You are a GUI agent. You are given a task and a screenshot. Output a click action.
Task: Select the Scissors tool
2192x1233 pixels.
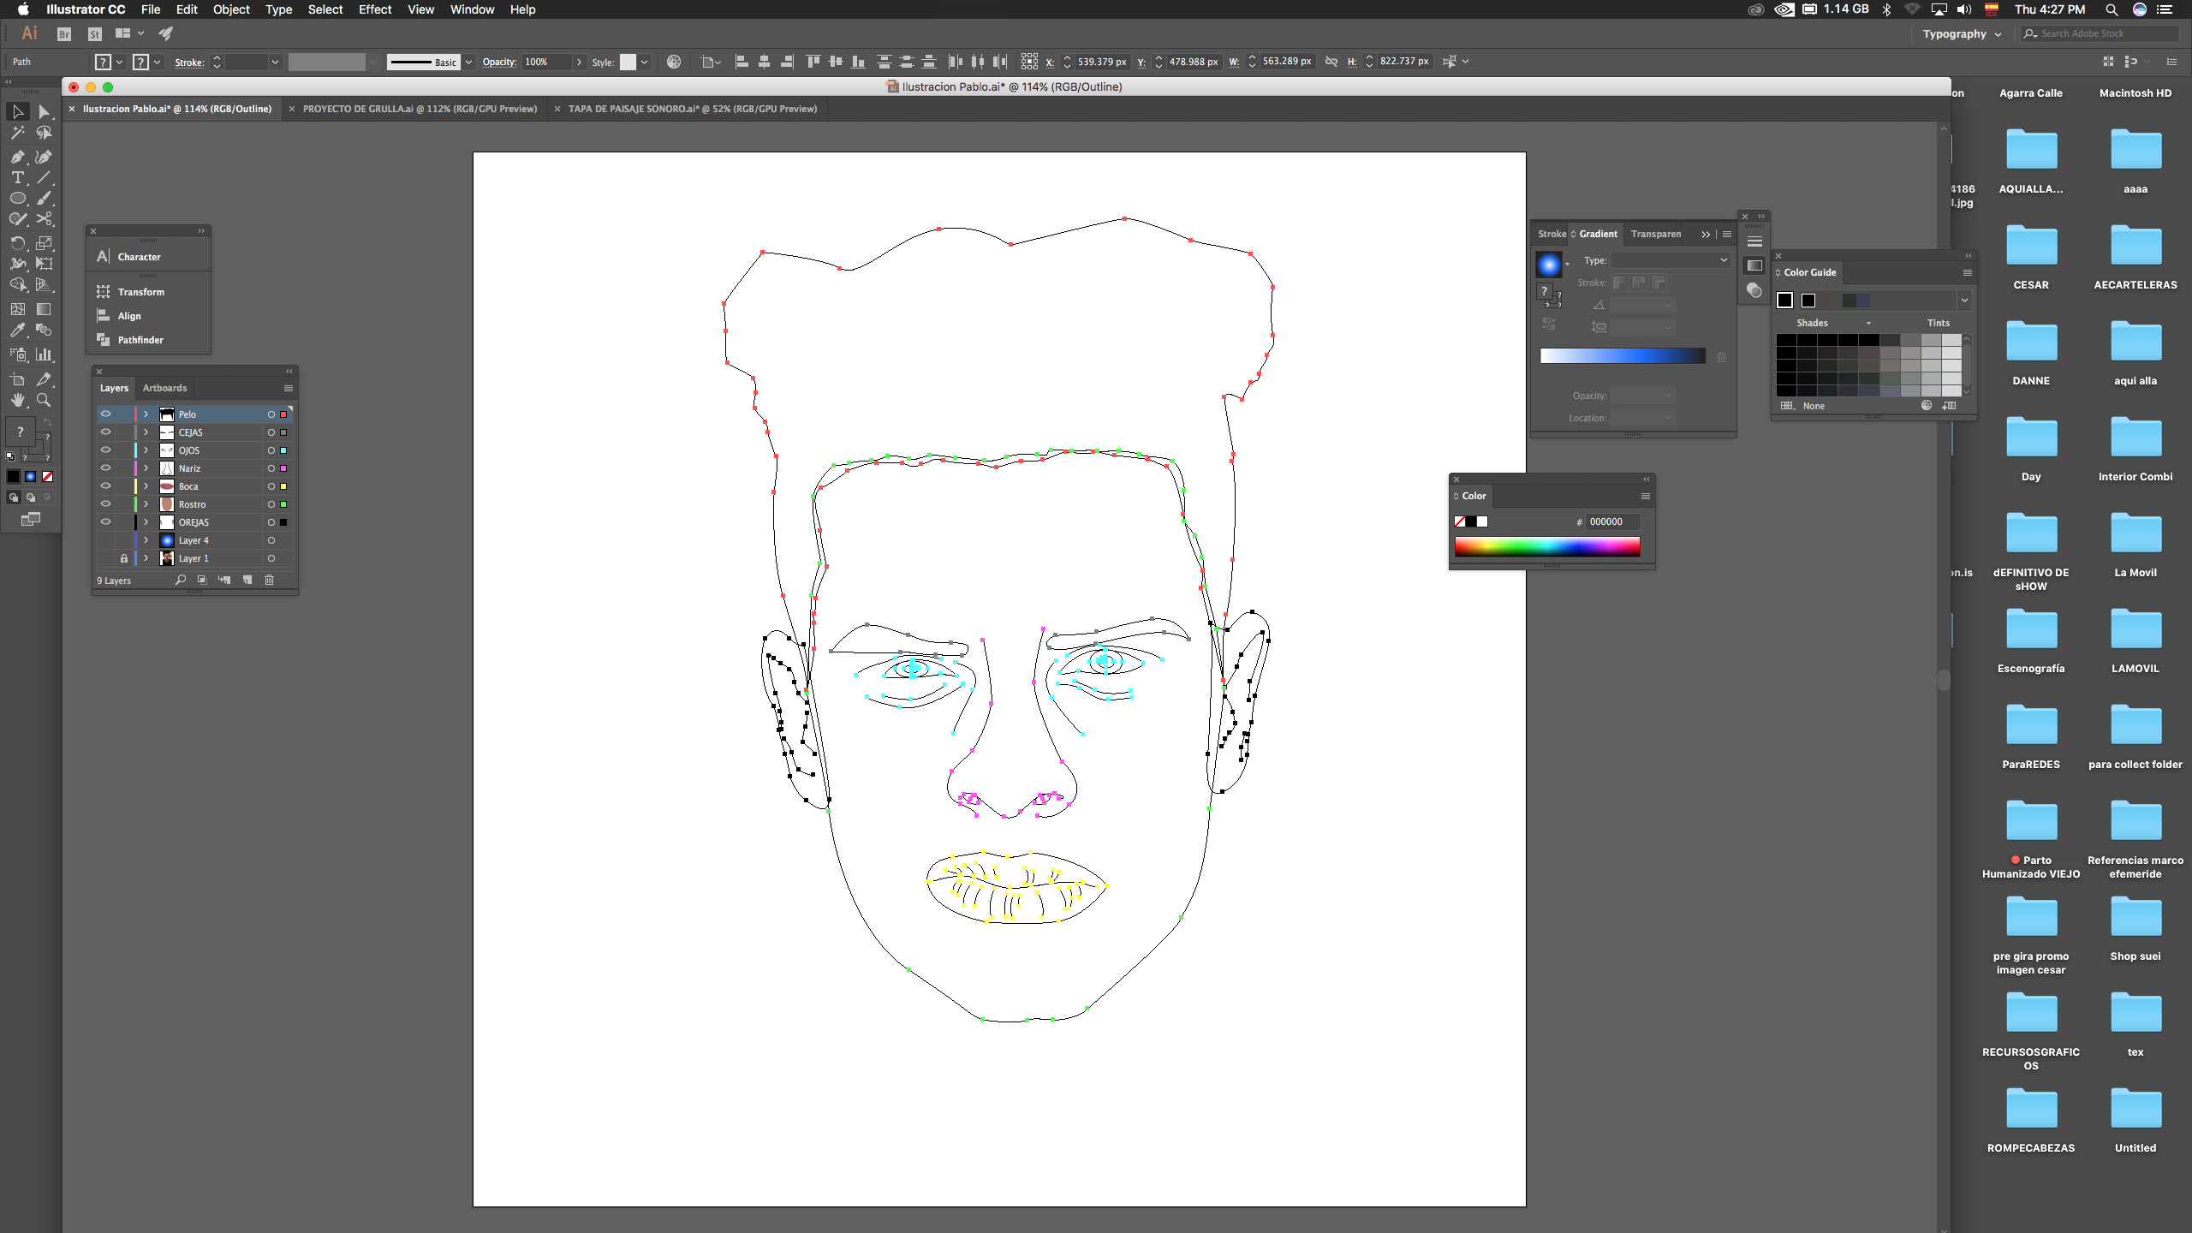[44, 220]
